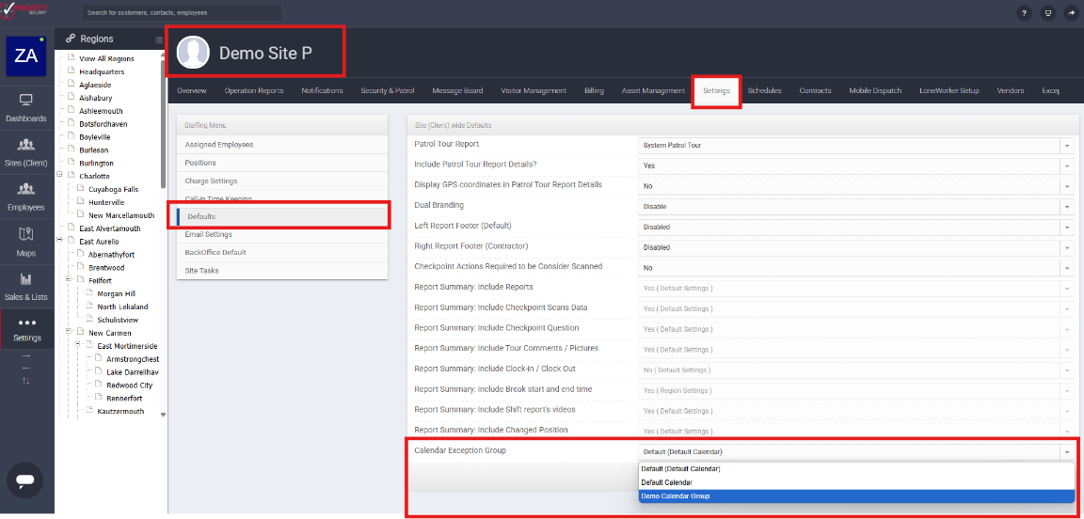Choose Default (Default Calendar) list option
1084x519 pixels.
click(x=856, y=468)
